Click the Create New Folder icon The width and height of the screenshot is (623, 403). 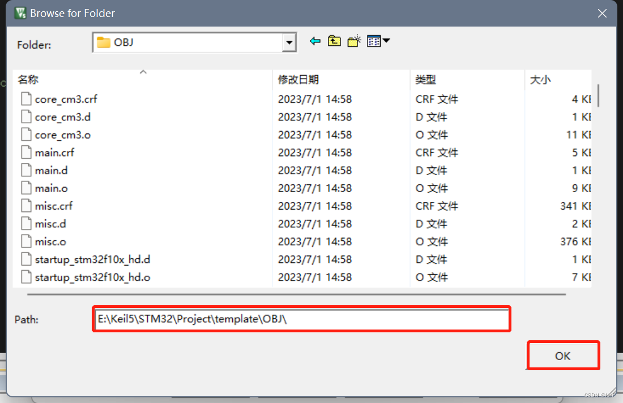click(353, 41)
